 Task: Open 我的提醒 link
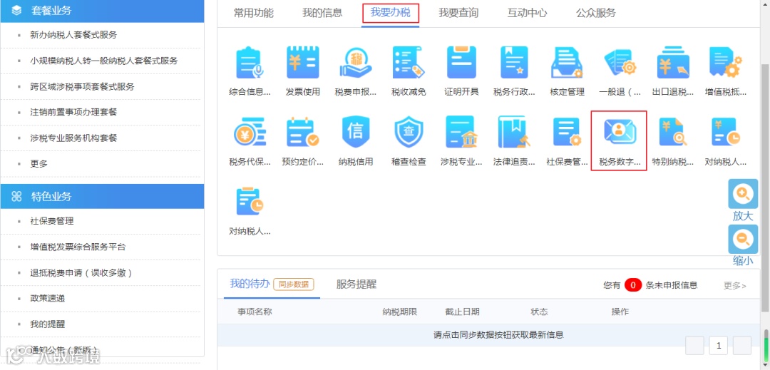pos(48,324)
